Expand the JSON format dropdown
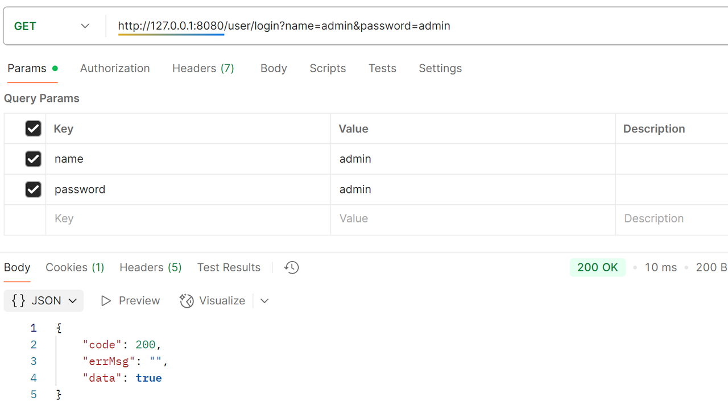Image resolution: width=728 pixels, height=401 pixels. (x=72, y=301)
